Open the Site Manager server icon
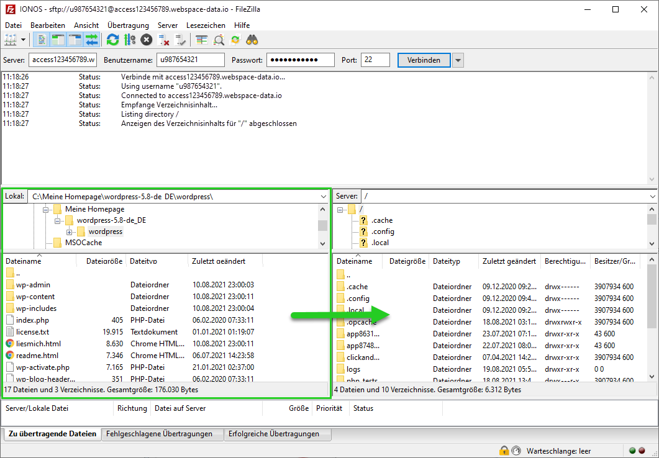Screen dimensions: 659x458 11,40
